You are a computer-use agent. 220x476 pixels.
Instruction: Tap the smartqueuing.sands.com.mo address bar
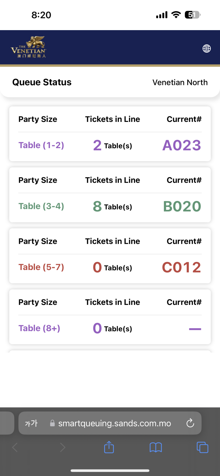point(110,423)
